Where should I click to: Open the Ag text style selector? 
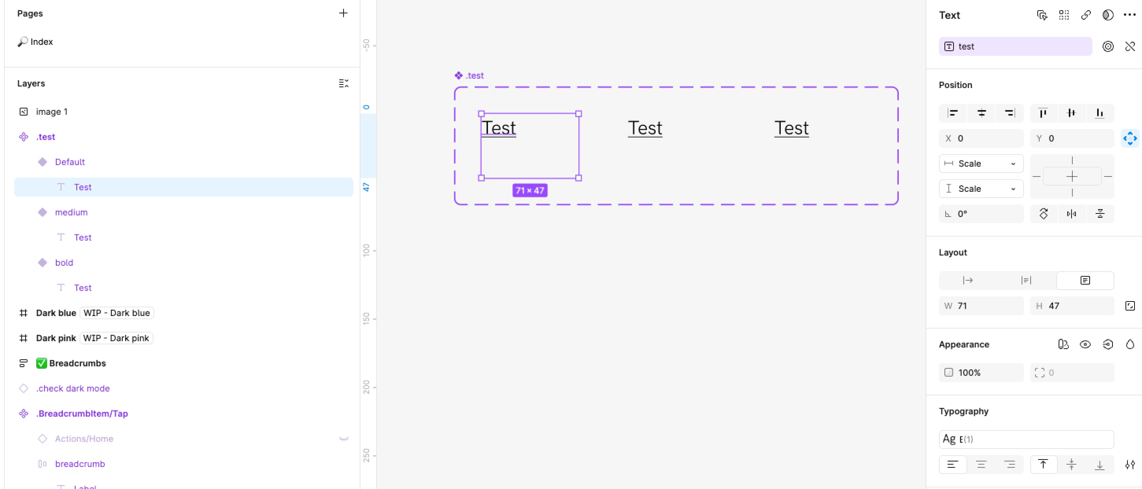pos(1026,439)
